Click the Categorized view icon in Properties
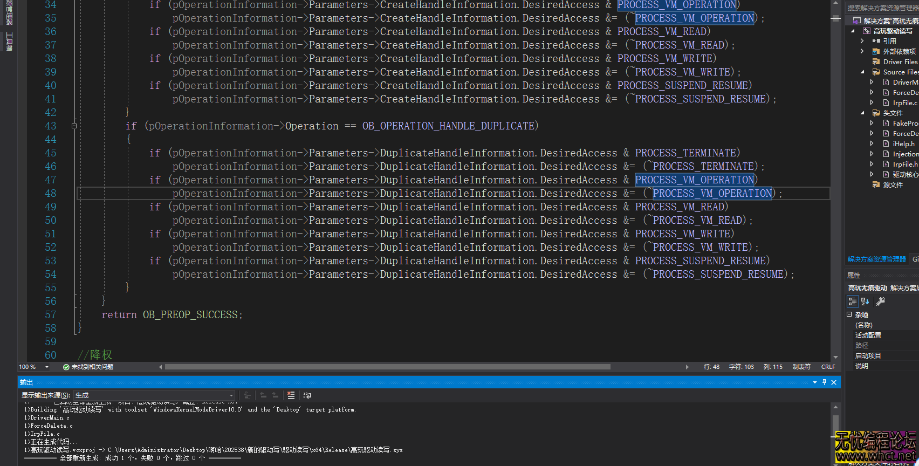Image resolution: width=919 pixels, height=466 pixels. click(x=852, y=301)
